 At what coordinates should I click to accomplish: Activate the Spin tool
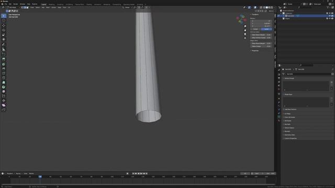tap(4, 87)
